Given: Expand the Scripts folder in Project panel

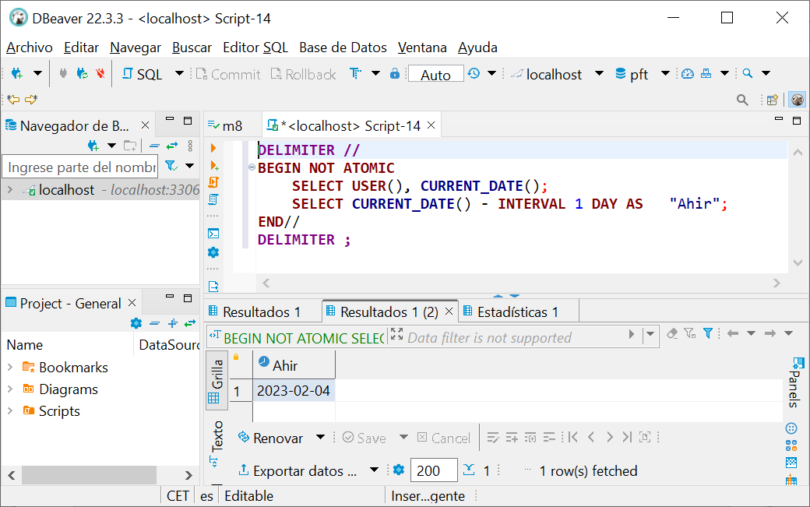Looking at the screenshot, I should tap(10, 411).
